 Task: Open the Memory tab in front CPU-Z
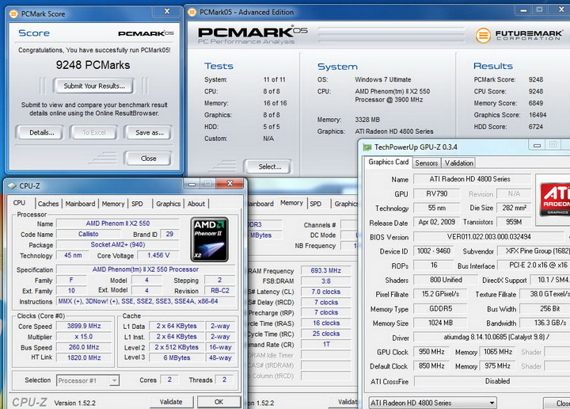pyautogui.click(x=113, y=204)
